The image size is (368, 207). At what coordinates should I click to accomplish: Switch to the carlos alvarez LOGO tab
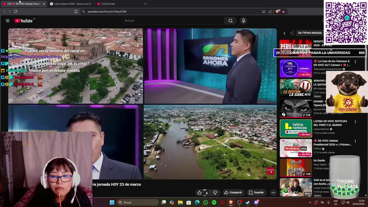tap(71, 4)
